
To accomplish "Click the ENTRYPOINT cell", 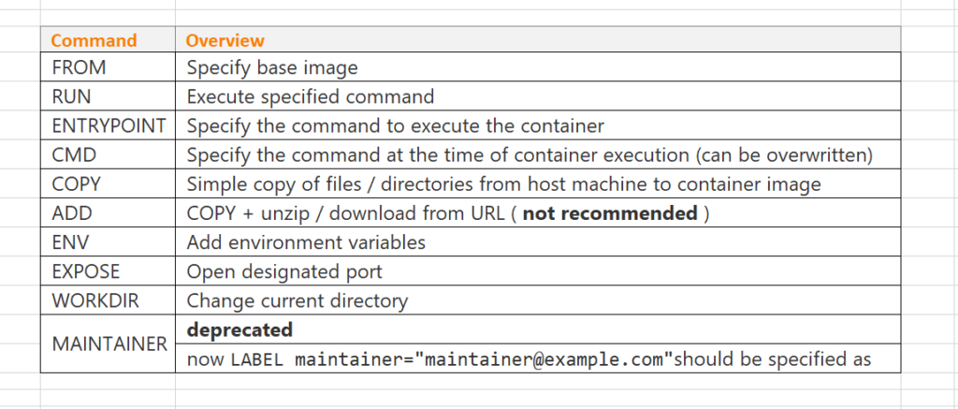I will [x=109, y=125].
